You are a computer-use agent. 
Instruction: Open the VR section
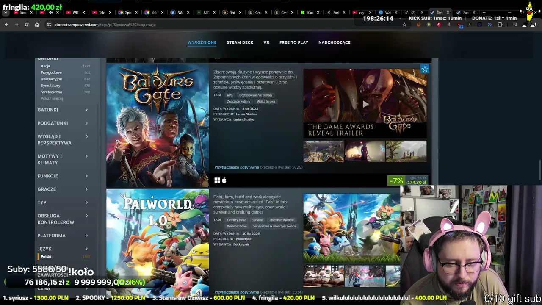pyautogui.click(x=266, y=42)
